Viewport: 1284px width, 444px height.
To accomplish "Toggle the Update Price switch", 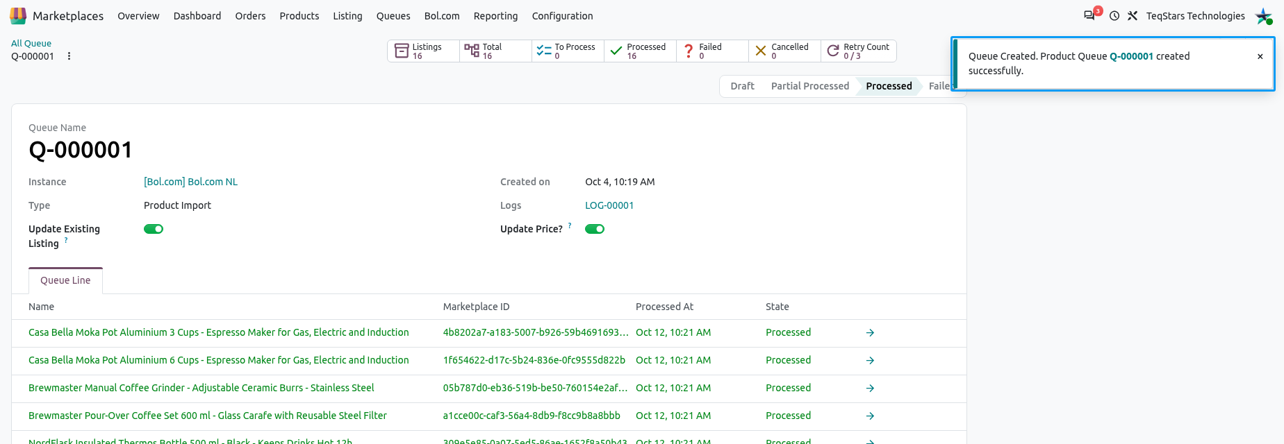I will coord(595,229).
